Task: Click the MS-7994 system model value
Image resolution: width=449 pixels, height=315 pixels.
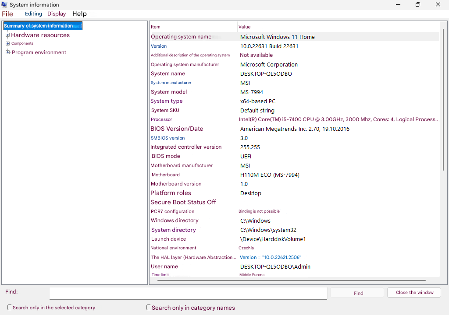Action: (x=251, y=92)
